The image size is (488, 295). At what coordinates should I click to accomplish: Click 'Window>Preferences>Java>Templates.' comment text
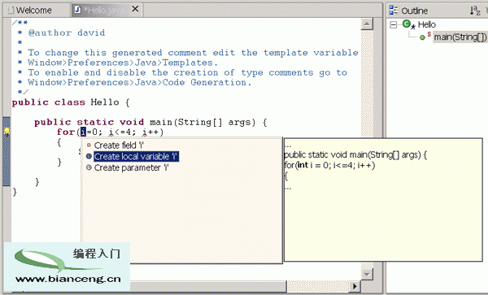pos(123,63)
